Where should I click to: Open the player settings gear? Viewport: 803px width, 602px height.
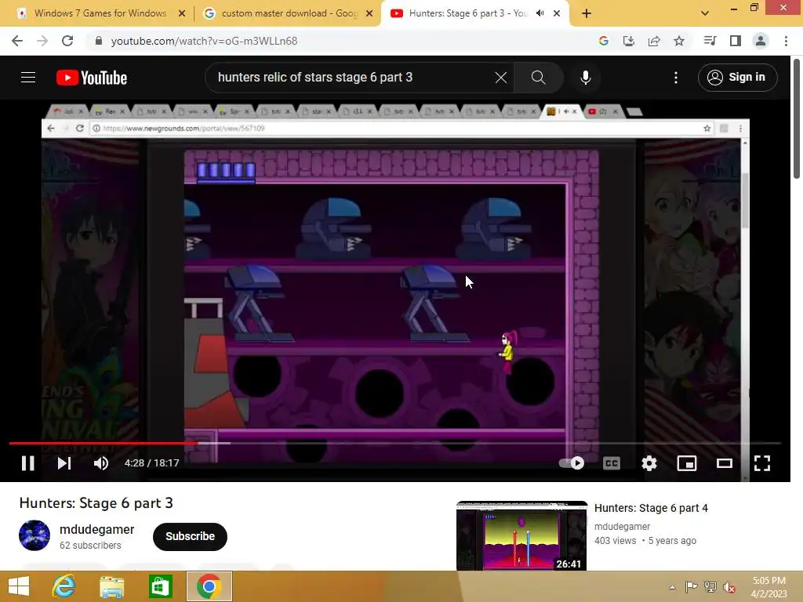point(649,463)
